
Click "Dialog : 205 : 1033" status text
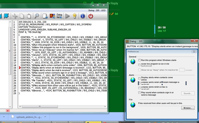click(97, 10)
